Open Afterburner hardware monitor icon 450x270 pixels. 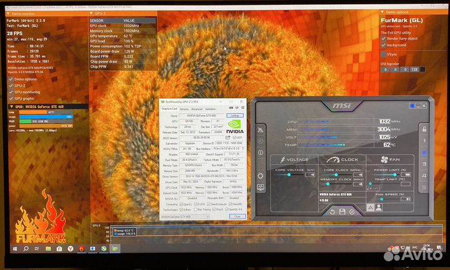click(260, 187)
